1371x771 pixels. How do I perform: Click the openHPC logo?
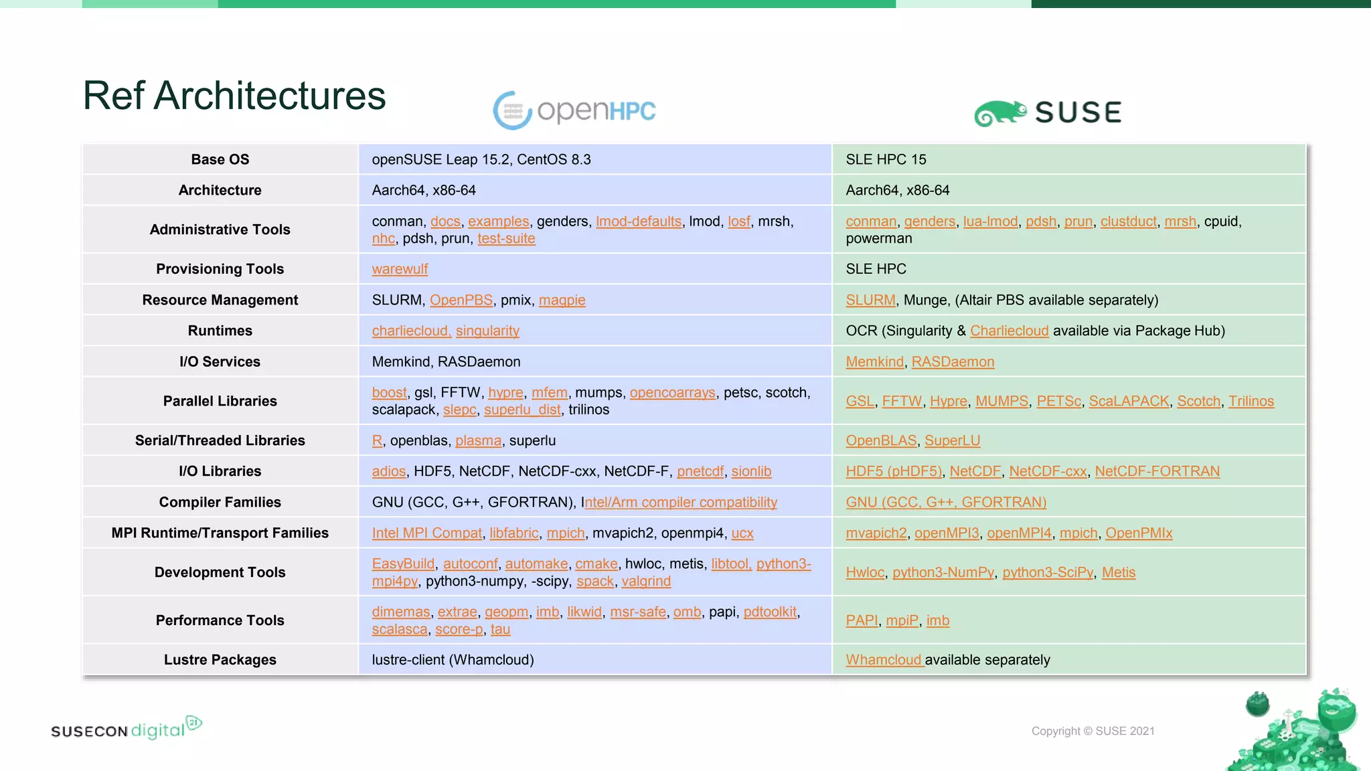(574, 110)
